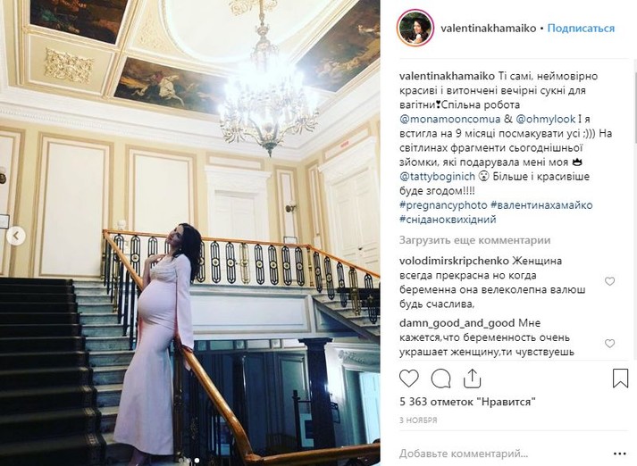Like damn_good_and_good's comment

pyautogui.click(x=610, y=344)
